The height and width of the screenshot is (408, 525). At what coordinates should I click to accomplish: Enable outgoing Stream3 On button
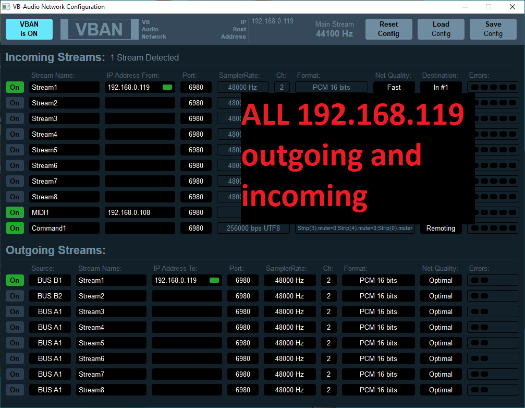tap(15, 311)
